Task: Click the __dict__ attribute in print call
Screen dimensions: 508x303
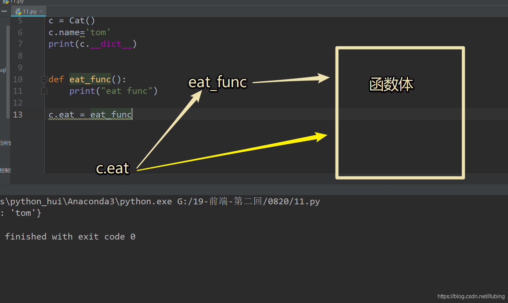Action: pos(111,44)
